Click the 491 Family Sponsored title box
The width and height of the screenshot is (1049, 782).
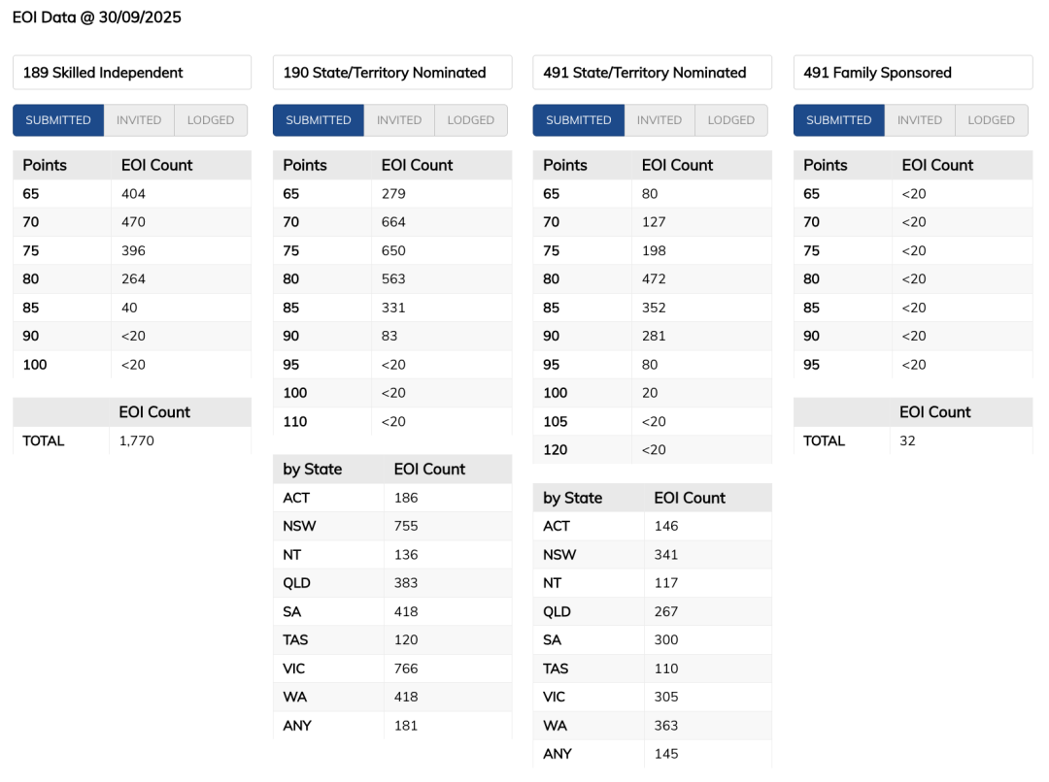tap(913, 73)
